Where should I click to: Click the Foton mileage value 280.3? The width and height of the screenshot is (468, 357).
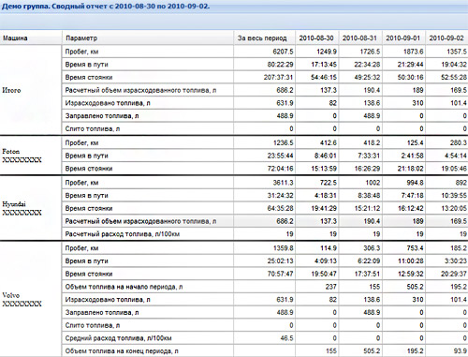(x=459, y=143)
